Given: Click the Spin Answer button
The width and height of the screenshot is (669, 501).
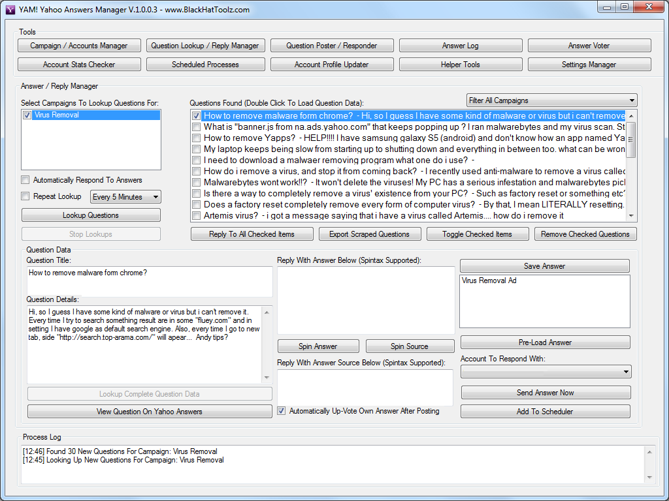Looking at the screenshot, I should click(x=318, y=346).
